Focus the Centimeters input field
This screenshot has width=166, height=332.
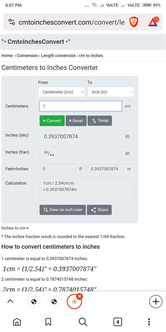(81, 106)
